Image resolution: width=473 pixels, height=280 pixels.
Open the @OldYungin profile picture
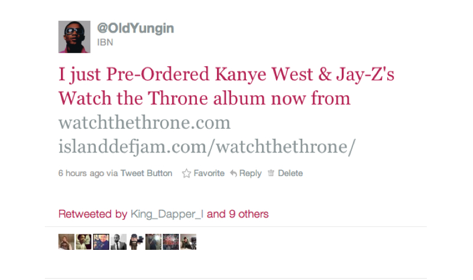coord(74,37)
